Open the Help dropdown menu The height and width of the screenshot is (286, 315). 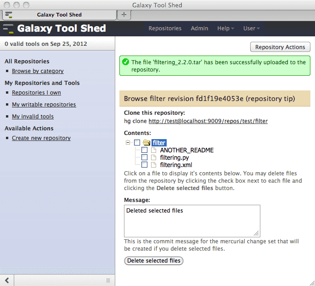tap(225, 28)
